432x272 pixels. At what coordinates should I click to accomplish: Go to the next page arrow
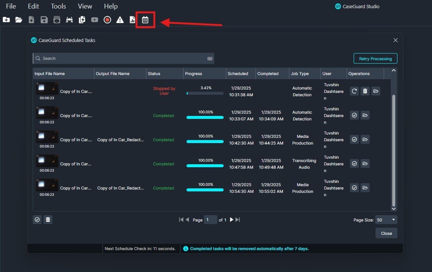pos(231,220)
